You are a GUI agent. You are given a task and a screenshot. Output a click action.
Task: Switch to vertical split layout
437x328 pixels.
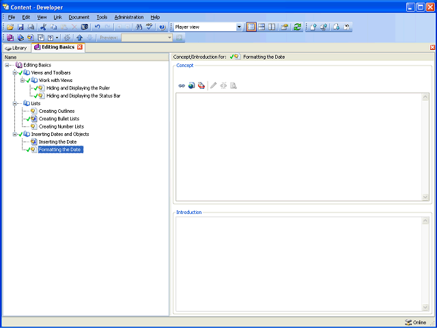coord(272,27)
